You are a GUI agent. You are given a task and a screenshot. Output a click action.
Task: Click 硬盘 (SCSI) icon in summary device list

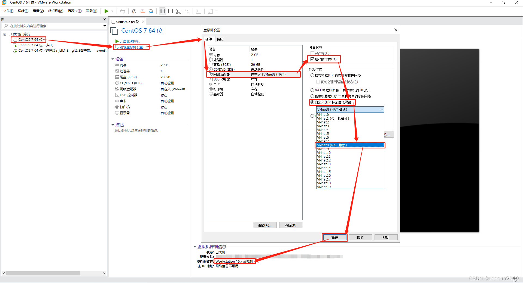[117, 77]
